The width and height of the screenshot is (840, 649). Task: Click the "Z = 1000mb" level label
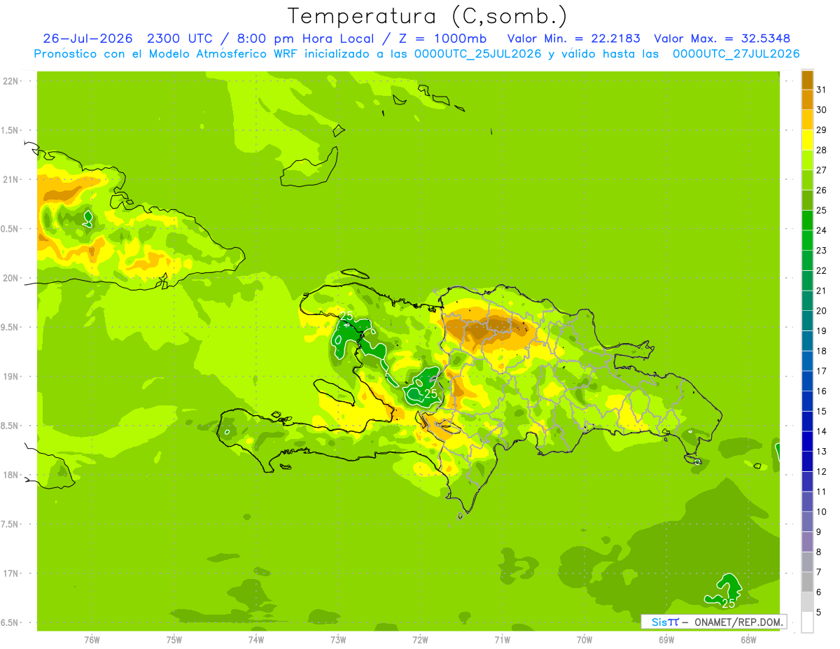[444, 39]
